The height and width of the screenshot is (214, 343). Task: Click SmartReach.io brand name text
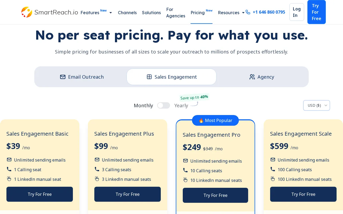pos(56,12)
